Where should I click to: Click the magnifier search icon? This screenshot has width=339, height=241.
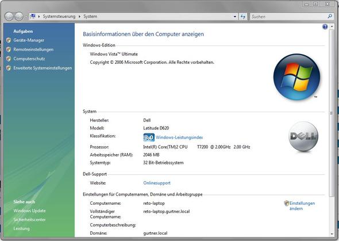[x=330, y=16]
